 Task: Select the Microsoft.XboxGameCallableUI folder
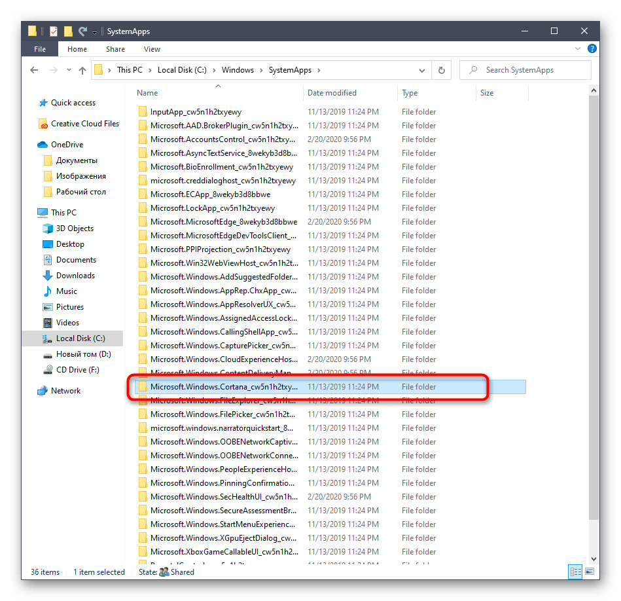coord(330,552)
